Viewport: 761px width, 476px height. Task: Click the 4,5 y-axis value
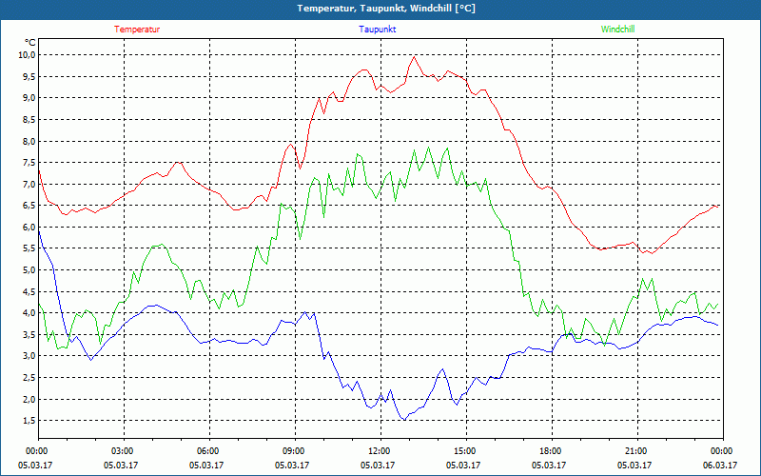point(29,292)
